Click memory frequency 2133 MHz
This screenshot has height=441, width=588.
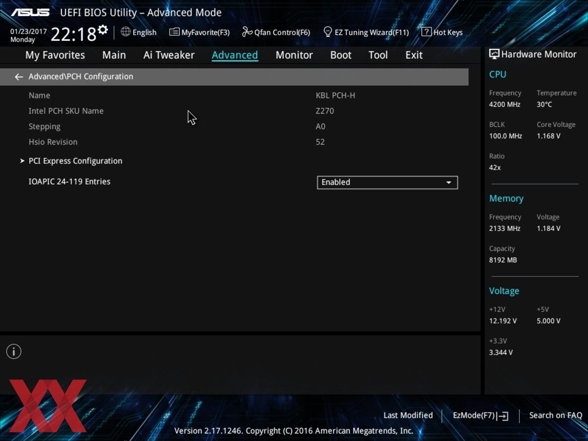pos(505,228)
